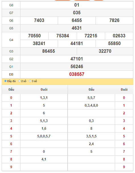Click the G5 number 4631
The width and height of the screenshot is (135, 173).
[77, 28]
